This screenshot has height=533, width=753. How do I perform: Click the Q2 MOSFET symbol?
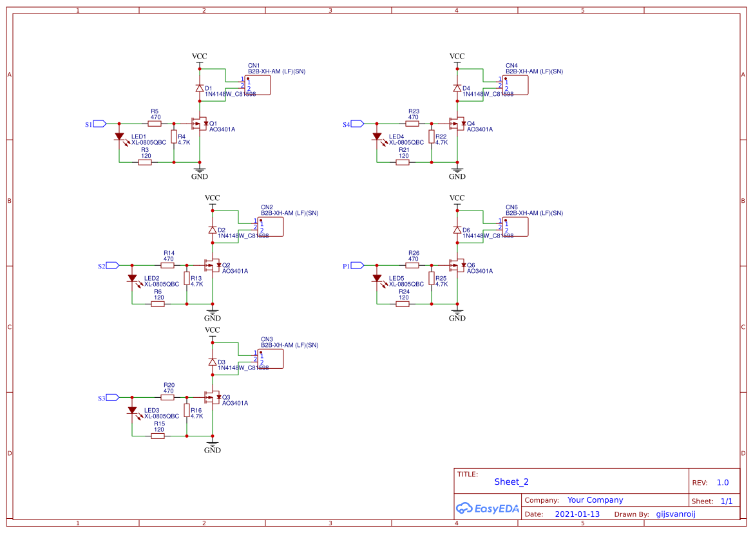pos(213,265)
